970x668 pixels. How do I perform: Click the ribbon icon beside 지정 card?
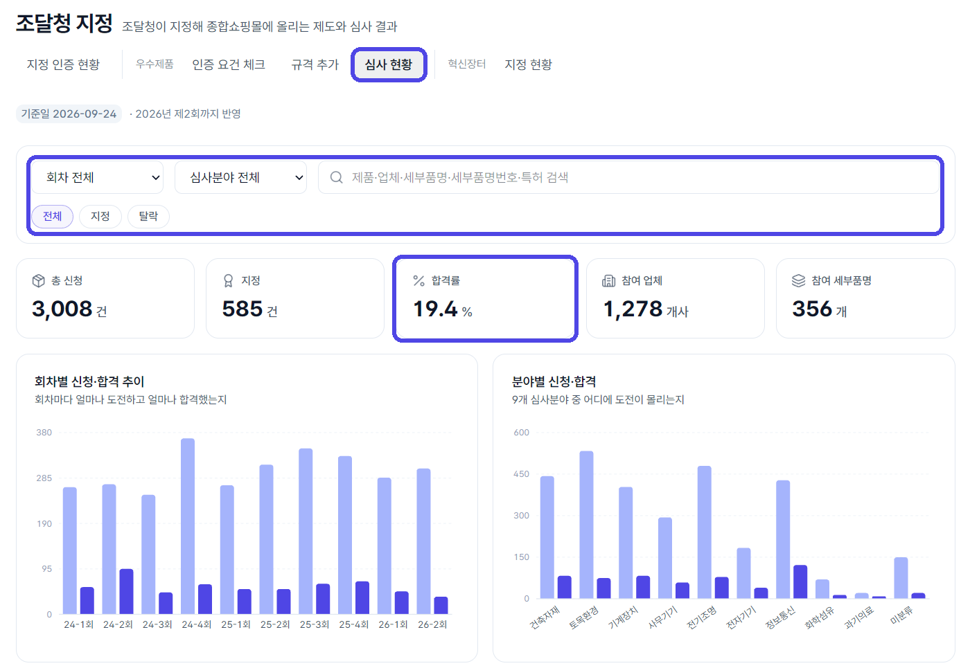[229, 280]
